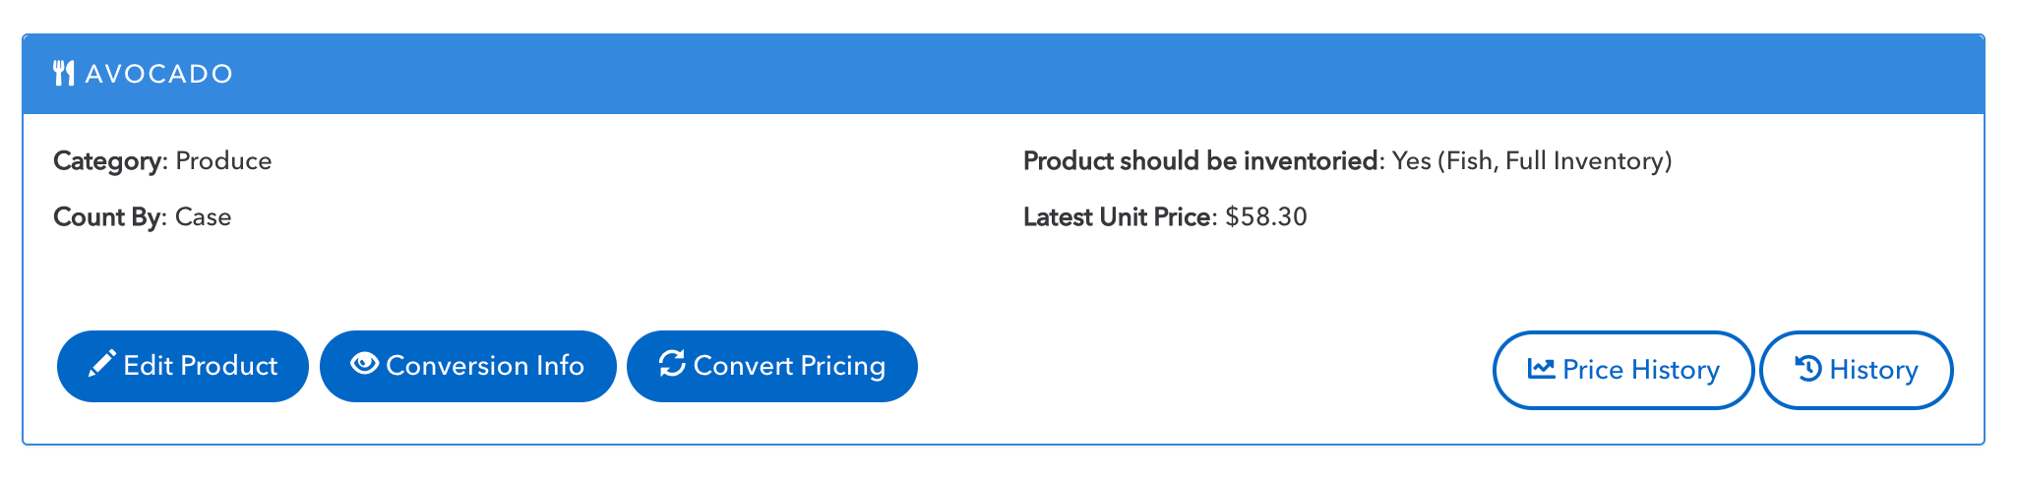Click the clock rewind icon in History
The height and width of the screenshot is (478, 2017).
1808,369
